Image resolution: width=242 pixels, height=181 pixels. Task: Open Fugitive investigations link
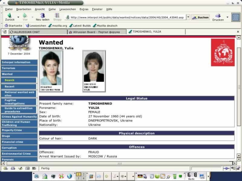coord(19,102)
